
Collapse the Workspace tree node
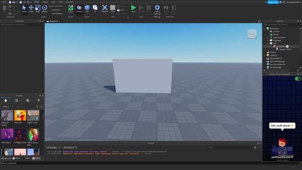point(264,28)
